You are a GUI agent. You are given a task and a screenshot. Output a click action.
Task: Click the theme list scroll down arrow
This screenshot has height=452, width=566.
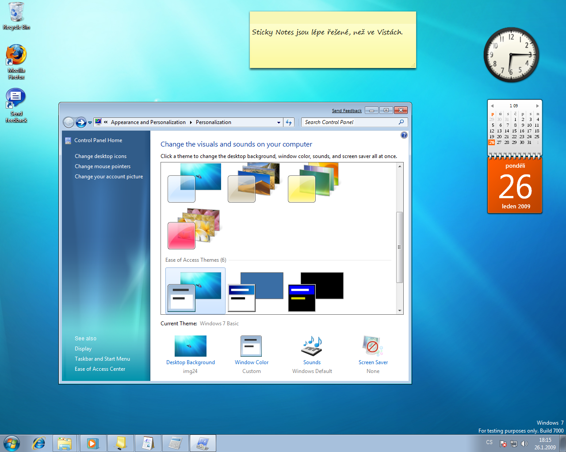coord(400,310)
